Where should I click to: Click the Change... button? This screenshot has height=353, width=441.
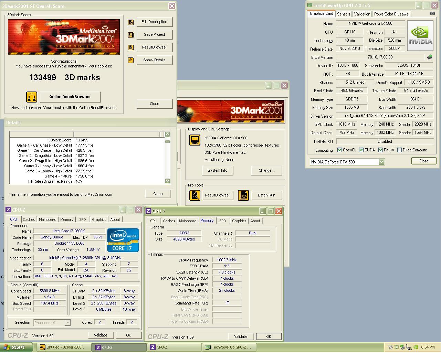click(x=267, y=171)
